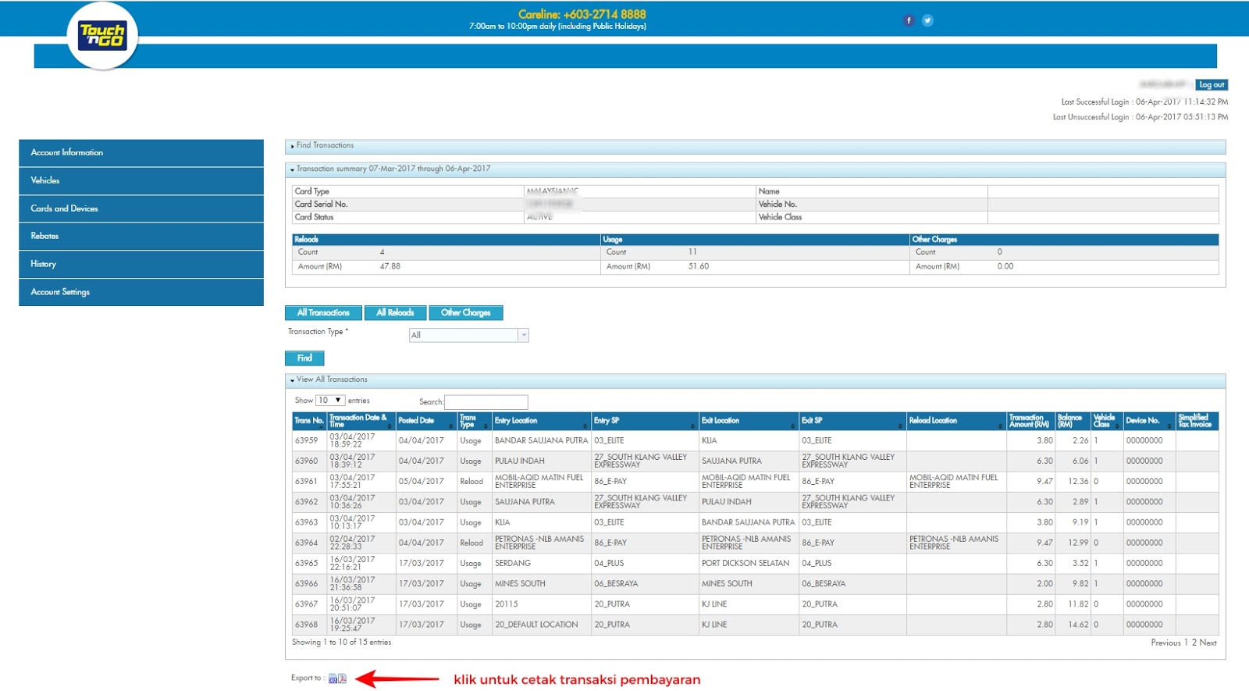Select transaction number 63961
This screenshot has height=691, width=1249.
pyautogui.click(x=306, y=482)
